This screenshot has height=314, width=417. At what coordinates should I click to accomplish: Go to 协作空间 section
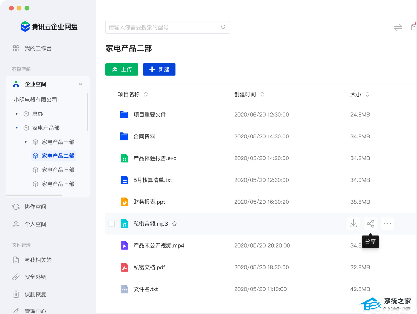[x=35, y=207]
